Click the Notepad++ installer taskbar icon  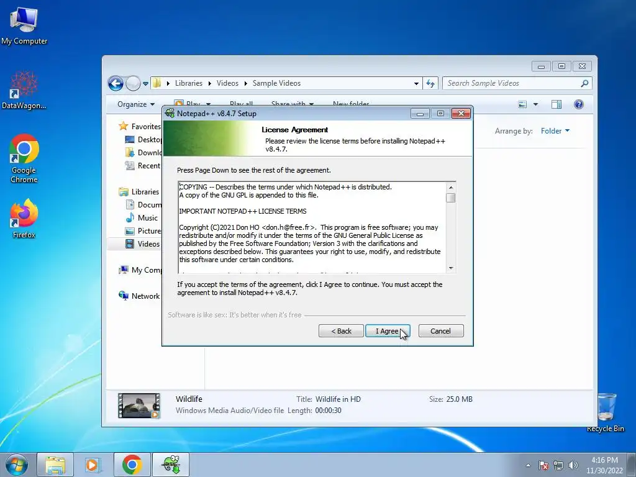tap(171, 465)
